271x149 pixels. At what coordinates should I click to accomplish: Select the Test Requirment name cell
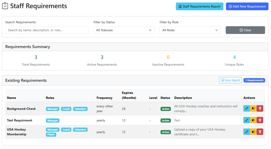tap(20, 121)
